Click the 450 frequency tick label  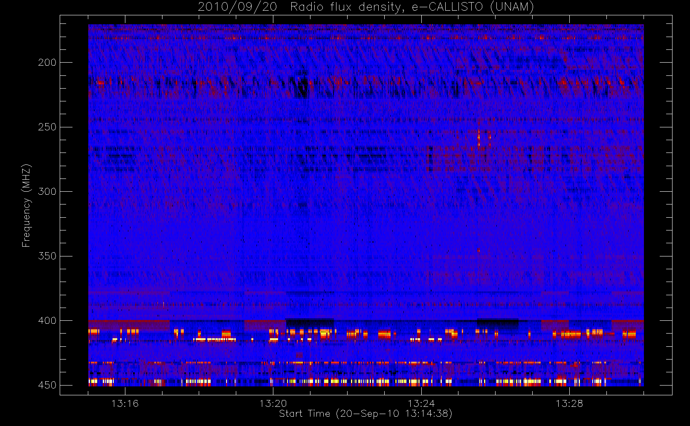[47, 385]
